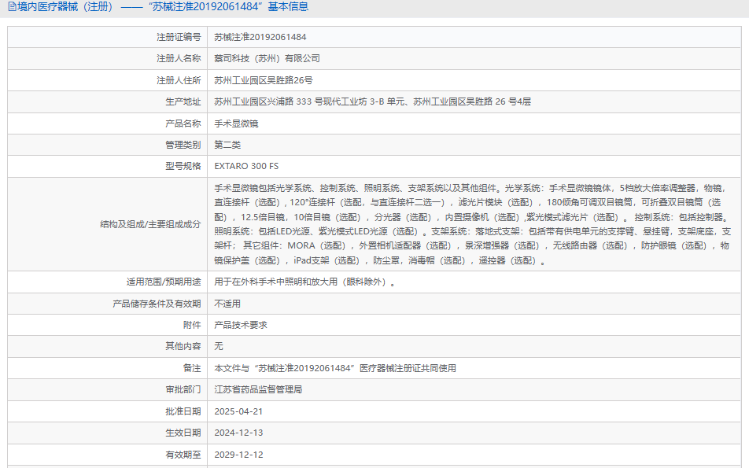Click the page title 境内医疗器械（注册）基本信息

click(x=163, y=6)
